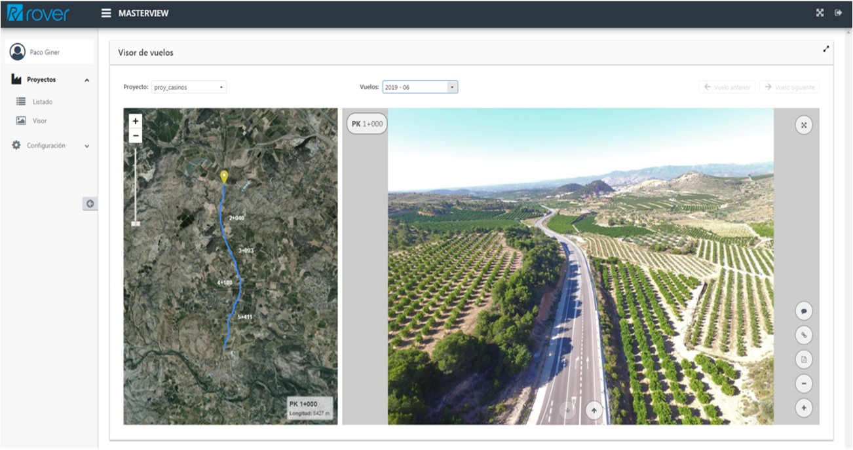This screenshot has height=450, width=853.
Task: Click the PK 1+000 Longitud info box on map
Action: [311, 408]
